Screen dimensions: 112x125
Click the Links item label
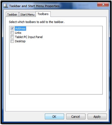click(18, 33)
